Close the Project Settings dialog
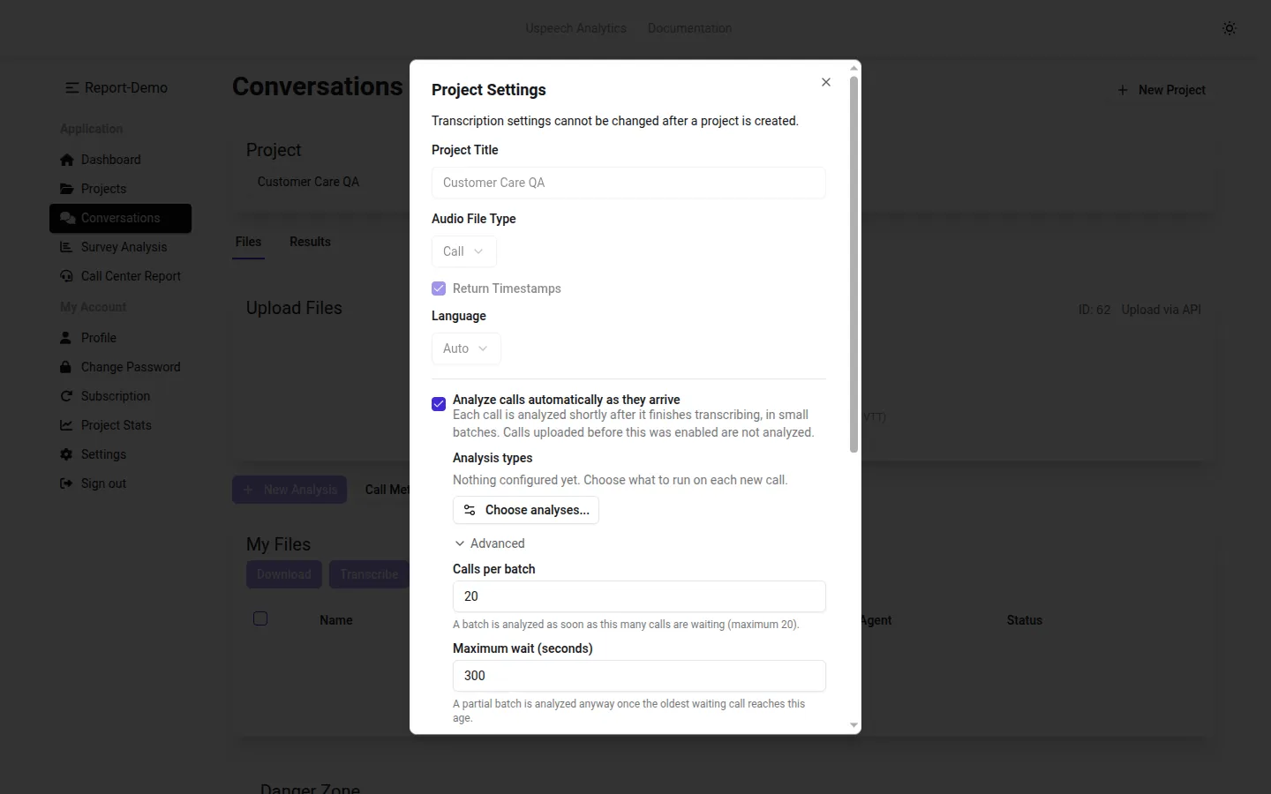Screen dimensions: 1271x794 [x=826, y=82]
